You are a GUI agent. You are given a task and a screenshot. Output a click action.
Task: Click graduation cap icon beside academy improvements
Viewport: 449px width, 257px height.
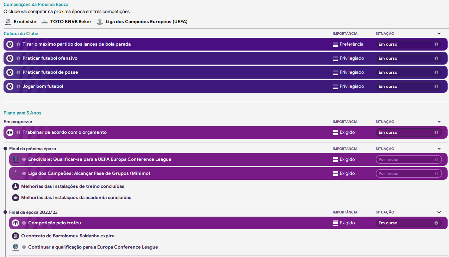pos(15,198)
